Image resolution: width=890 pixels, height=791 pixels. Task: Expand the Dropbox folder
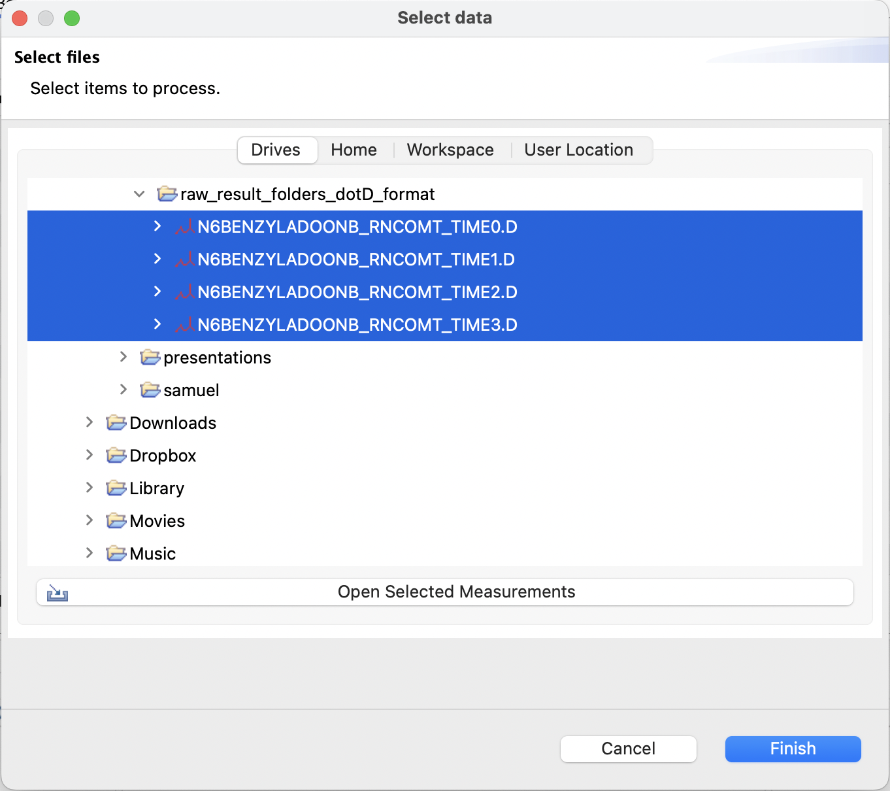point(89,455)
